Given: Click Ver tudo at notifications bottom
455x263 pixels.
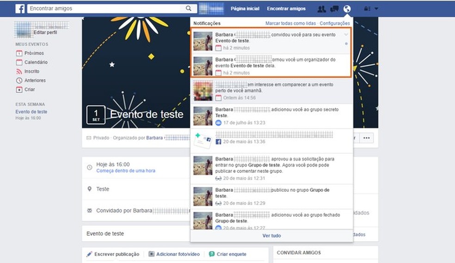Looking at the screenshot, I should (x=271, y=236).
